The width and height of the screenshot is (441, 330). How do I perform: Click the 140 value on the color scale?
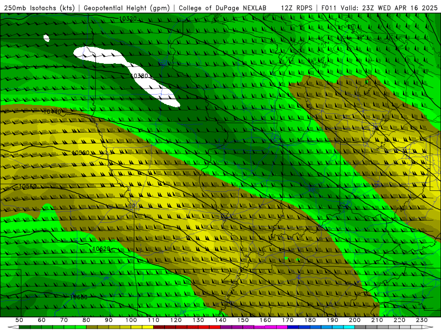[x=220, y=320]
